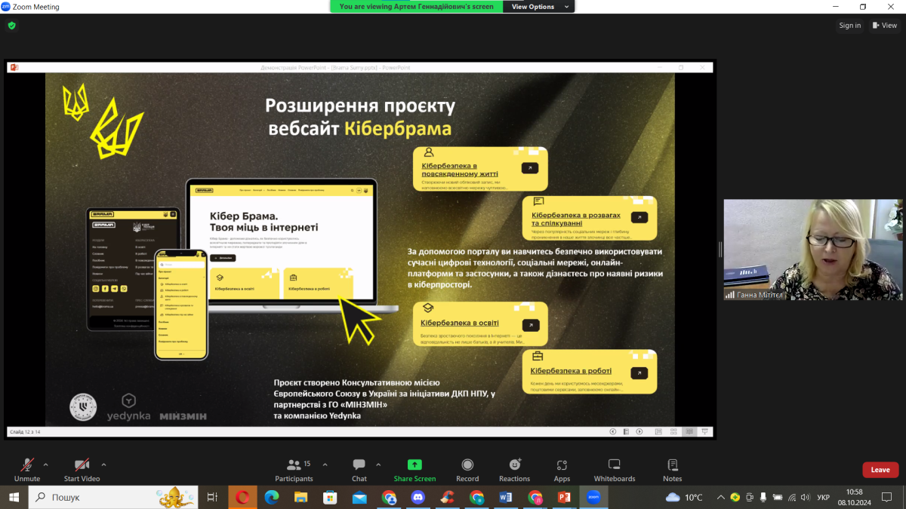
Task: Turn on camera with Start Video
Action: [x=82, y=469]
